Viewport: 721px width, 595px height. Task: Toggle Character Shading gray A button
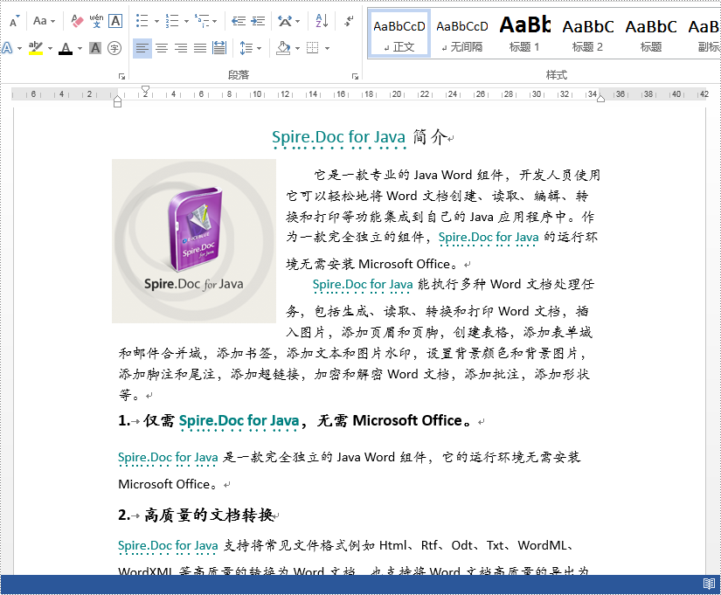95,48
